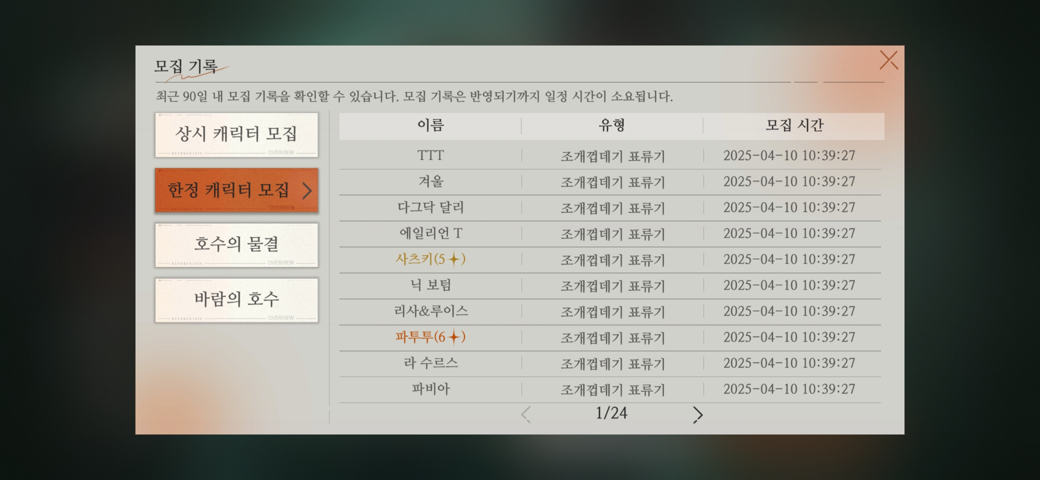1040x480 pixels.
Task: Open the 상시 캐릭터 모집 tab
Action: (x=236, y=134)
